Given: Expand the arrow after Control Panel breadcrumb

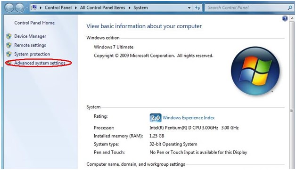Looking at the screenshot, I should [76, 8].
